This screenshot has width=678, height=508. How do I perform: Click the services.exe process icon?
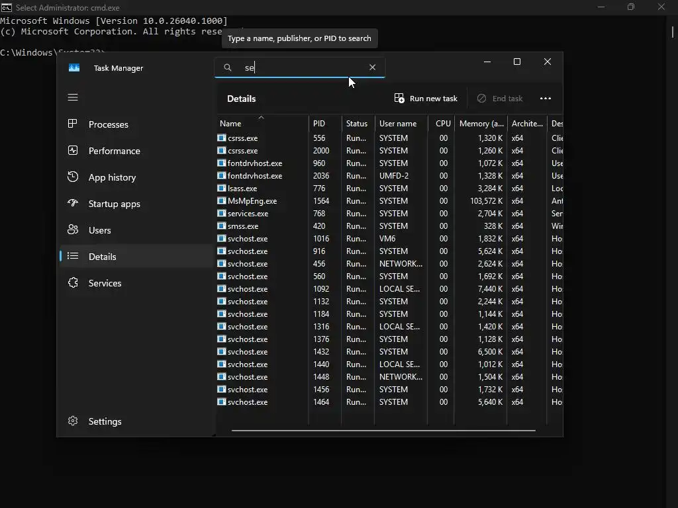(x=221, y=213)
